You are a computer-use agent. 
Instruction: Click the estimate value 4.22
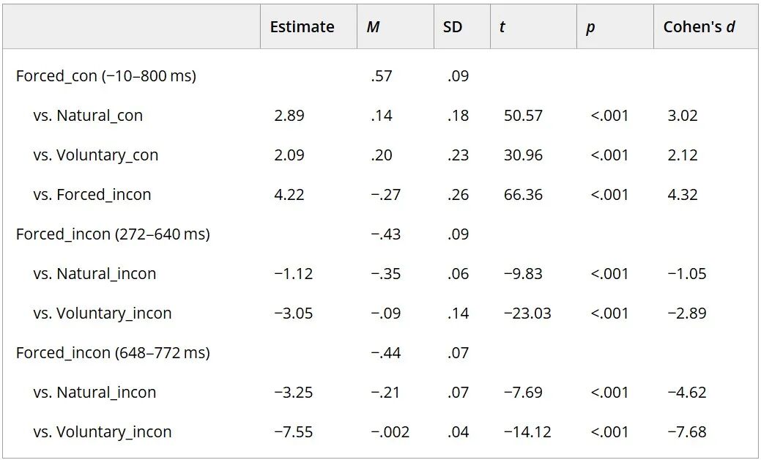click(x=289, y=195)
